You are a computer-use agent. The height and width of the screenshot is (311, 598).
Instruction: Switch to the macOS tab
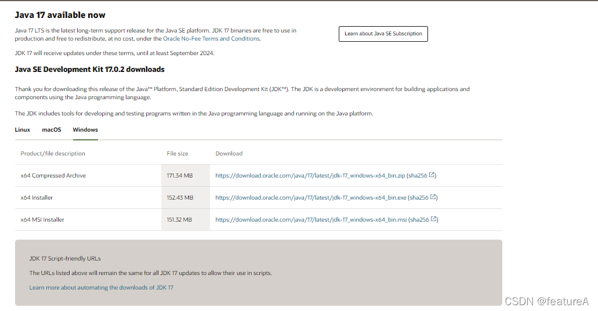(x=52, y=130)
